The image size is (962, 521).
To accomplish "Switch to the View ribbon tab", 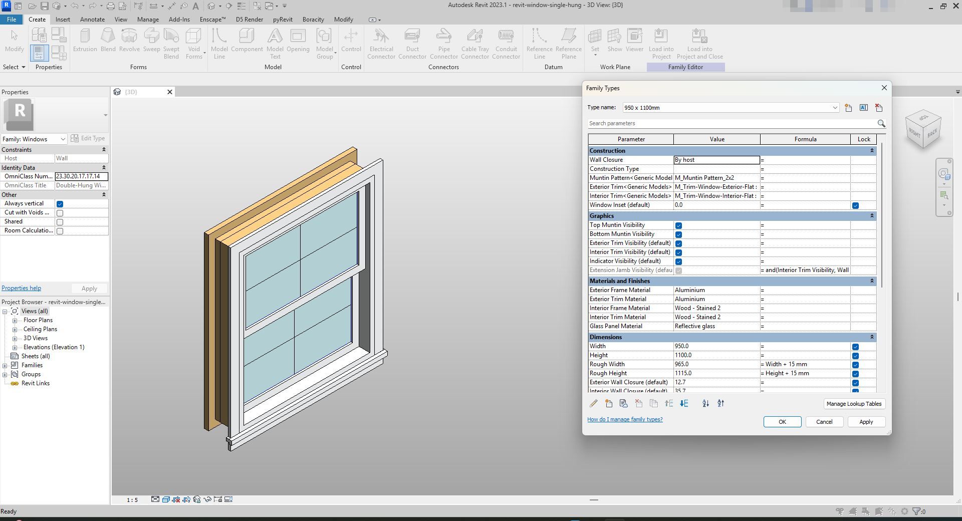I will point(121,20).
